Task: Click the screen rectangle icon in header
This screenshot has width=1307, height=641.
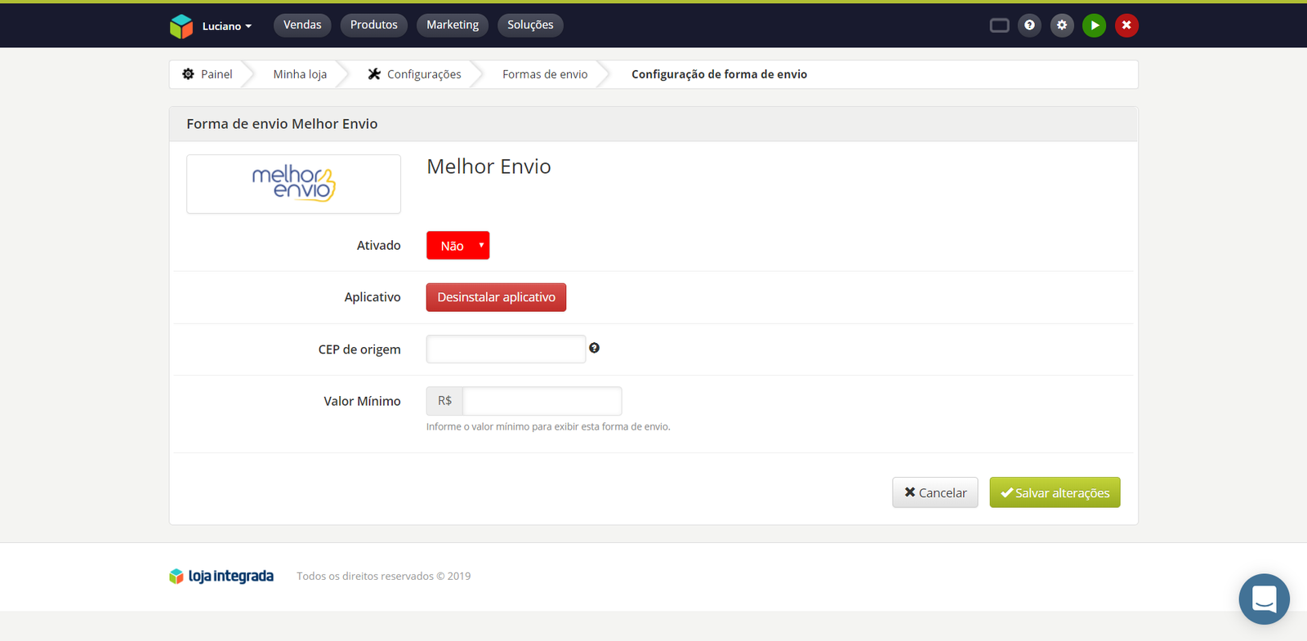Action: coord(999,25)
